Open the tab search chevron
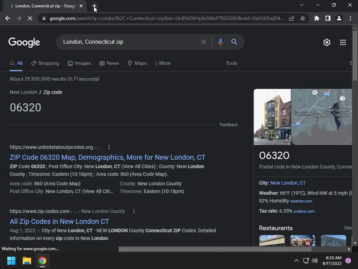Viewport: 358px width, 269px height. point(302,5)
